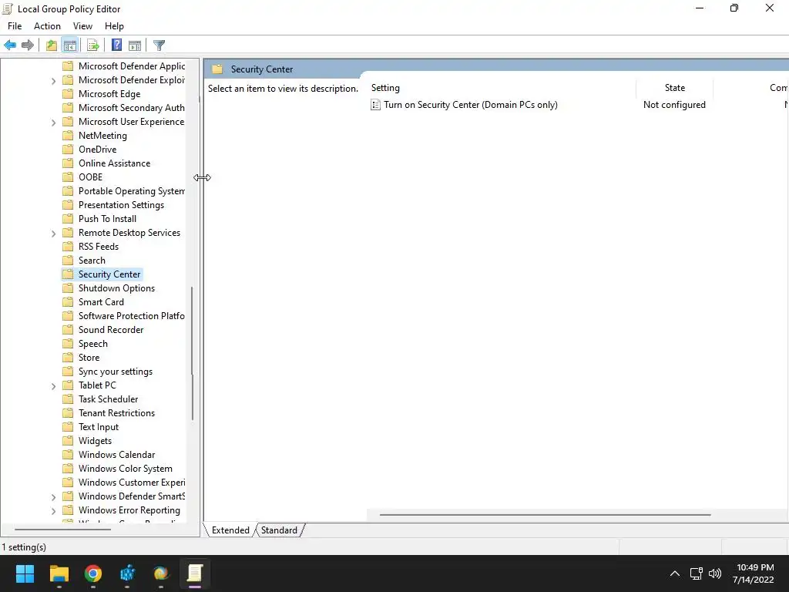Select the Text Input tree folder
The image size is (789, 592).
(x=99, y=427)
